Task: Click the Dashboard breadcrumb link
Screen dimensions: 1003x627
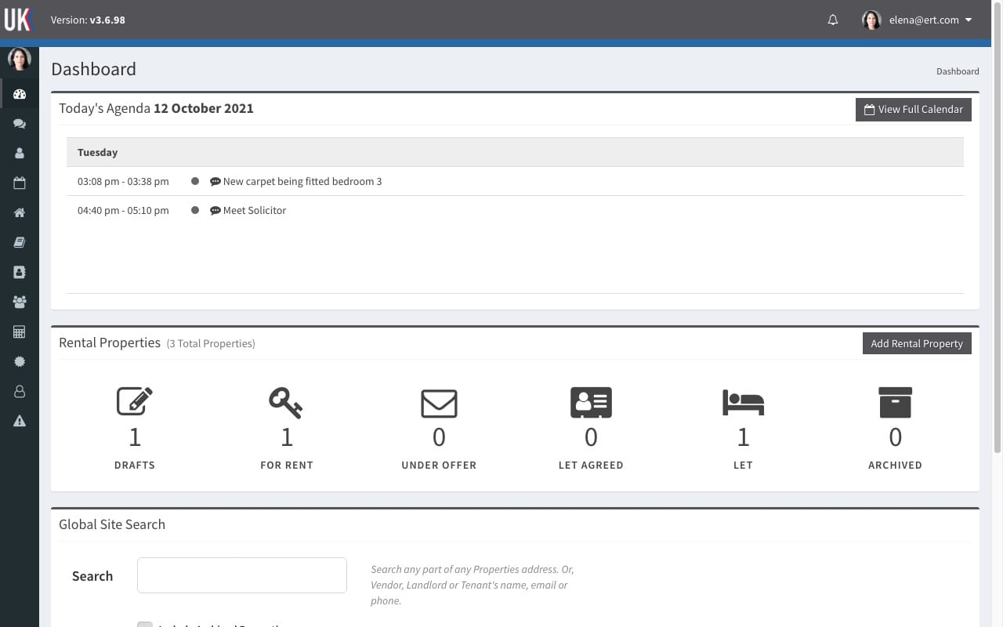Action: point(958,71)
